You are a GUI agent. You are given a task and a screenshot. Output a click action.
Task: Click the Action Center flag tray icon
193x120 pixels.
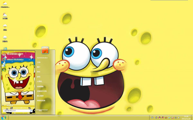(x=172, y=117)
